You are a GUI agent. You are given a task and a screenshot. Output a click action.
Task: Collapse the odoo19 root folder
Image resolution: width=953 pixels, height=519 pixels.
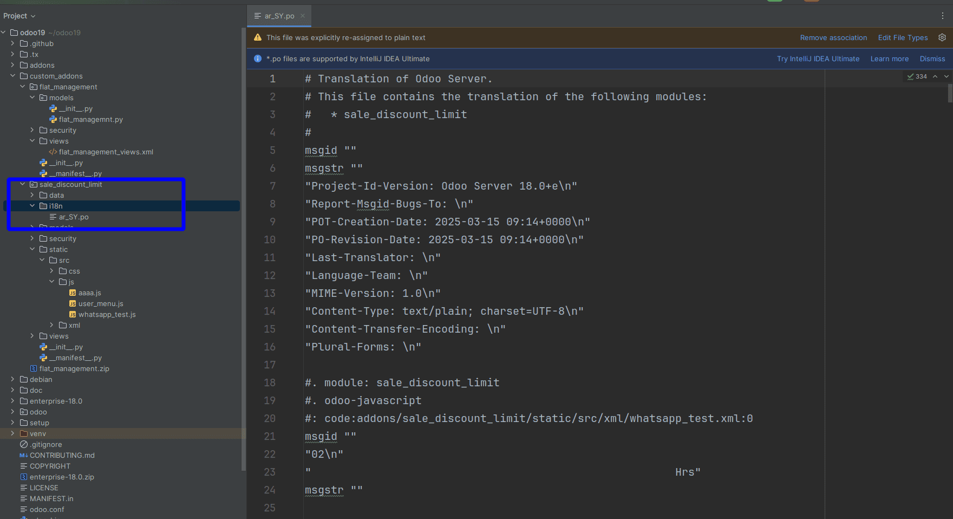click(x=3, y=33)
